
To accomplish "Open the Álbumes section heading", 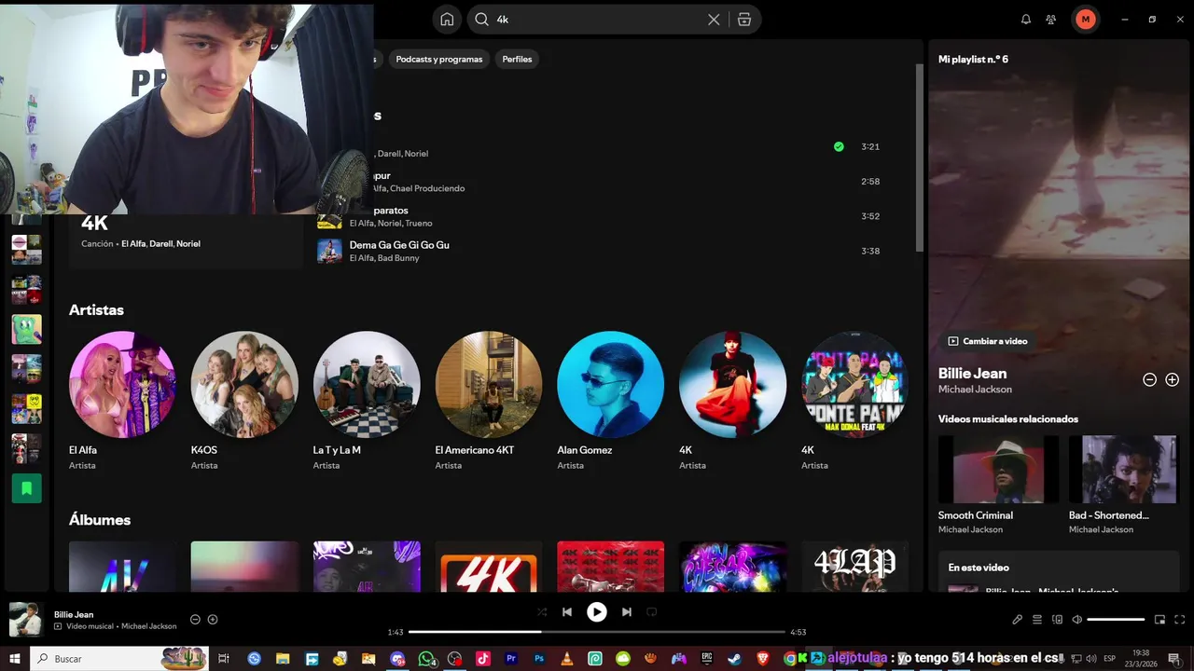I will click(x=100, y=520).
